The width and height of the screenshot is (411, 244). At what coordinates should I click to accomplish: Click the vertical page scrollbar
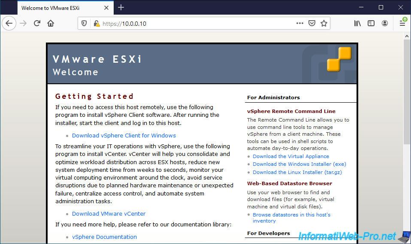point(407,129)
